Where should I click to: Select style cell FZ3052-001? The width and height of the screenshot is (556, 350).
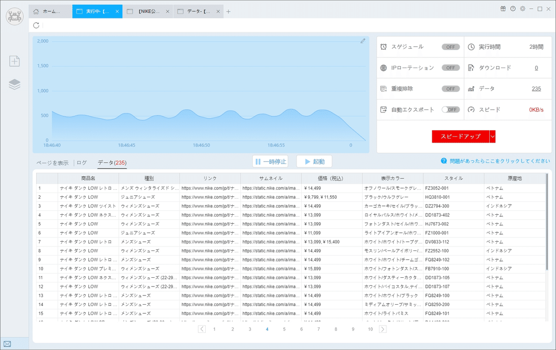click(454, 188)
